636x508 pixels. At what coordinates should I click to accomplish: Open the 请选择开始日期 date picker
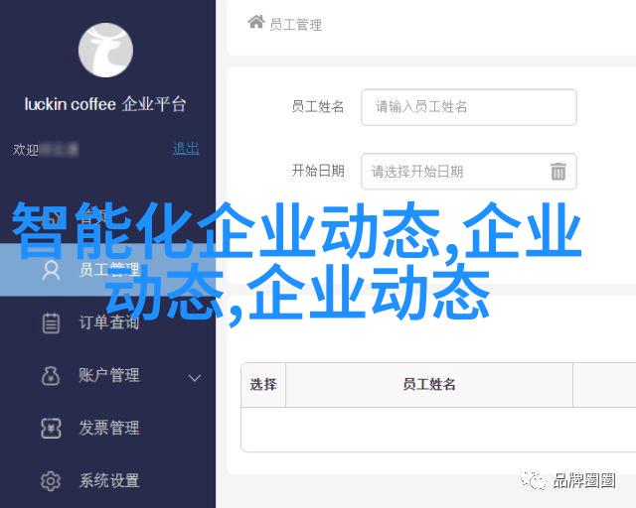coord(468,172)
